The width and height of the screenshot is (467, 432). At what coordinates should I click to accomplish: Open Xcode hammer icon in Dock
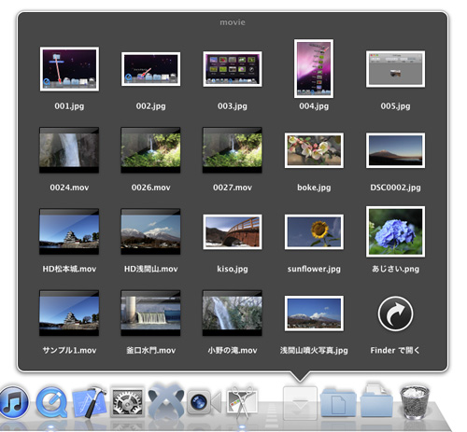[x=90, y=402]
